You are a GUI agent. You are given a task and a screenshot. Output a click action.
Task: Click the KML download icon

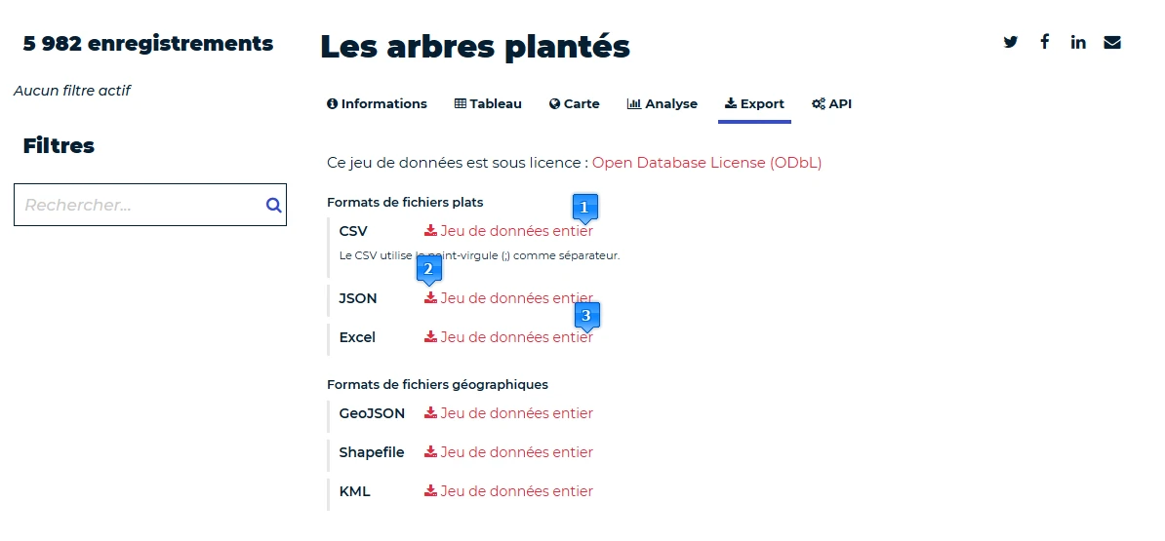click(x=430, y=491)
